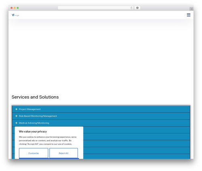Reject all cookies
202x171 pixels.
(x=63, y=153)
